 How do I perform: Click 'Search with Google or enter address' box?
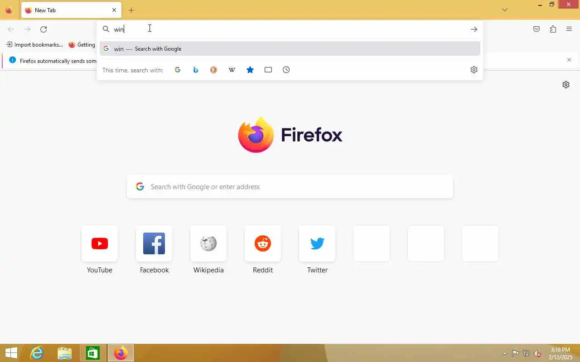tap(290, 186)
